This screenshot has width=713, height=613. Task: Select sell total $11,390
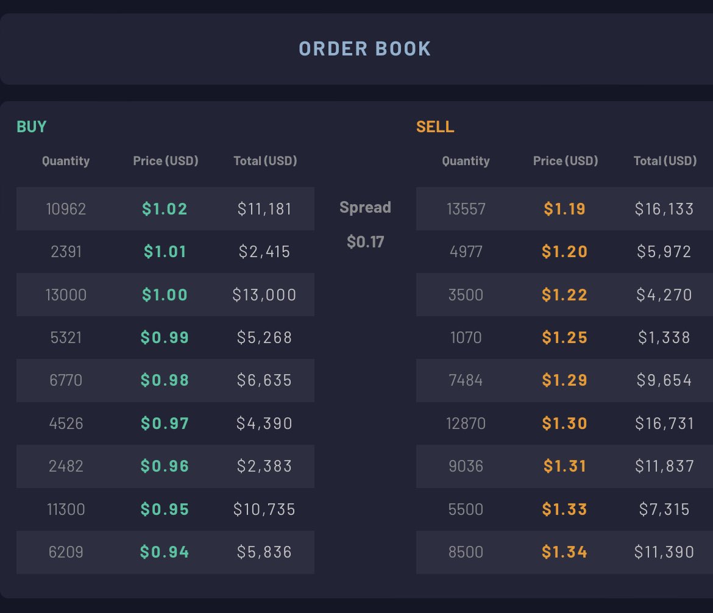664,552
